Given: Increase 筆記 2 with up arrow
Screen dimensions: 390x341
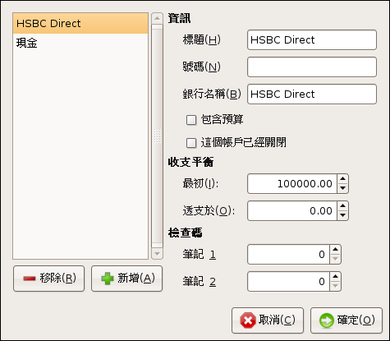Looking at the screenshot, I should click(336, 277).
